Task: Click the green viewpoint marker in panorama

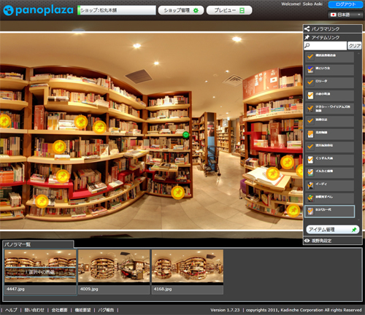Action: click(x=186, y=135)
